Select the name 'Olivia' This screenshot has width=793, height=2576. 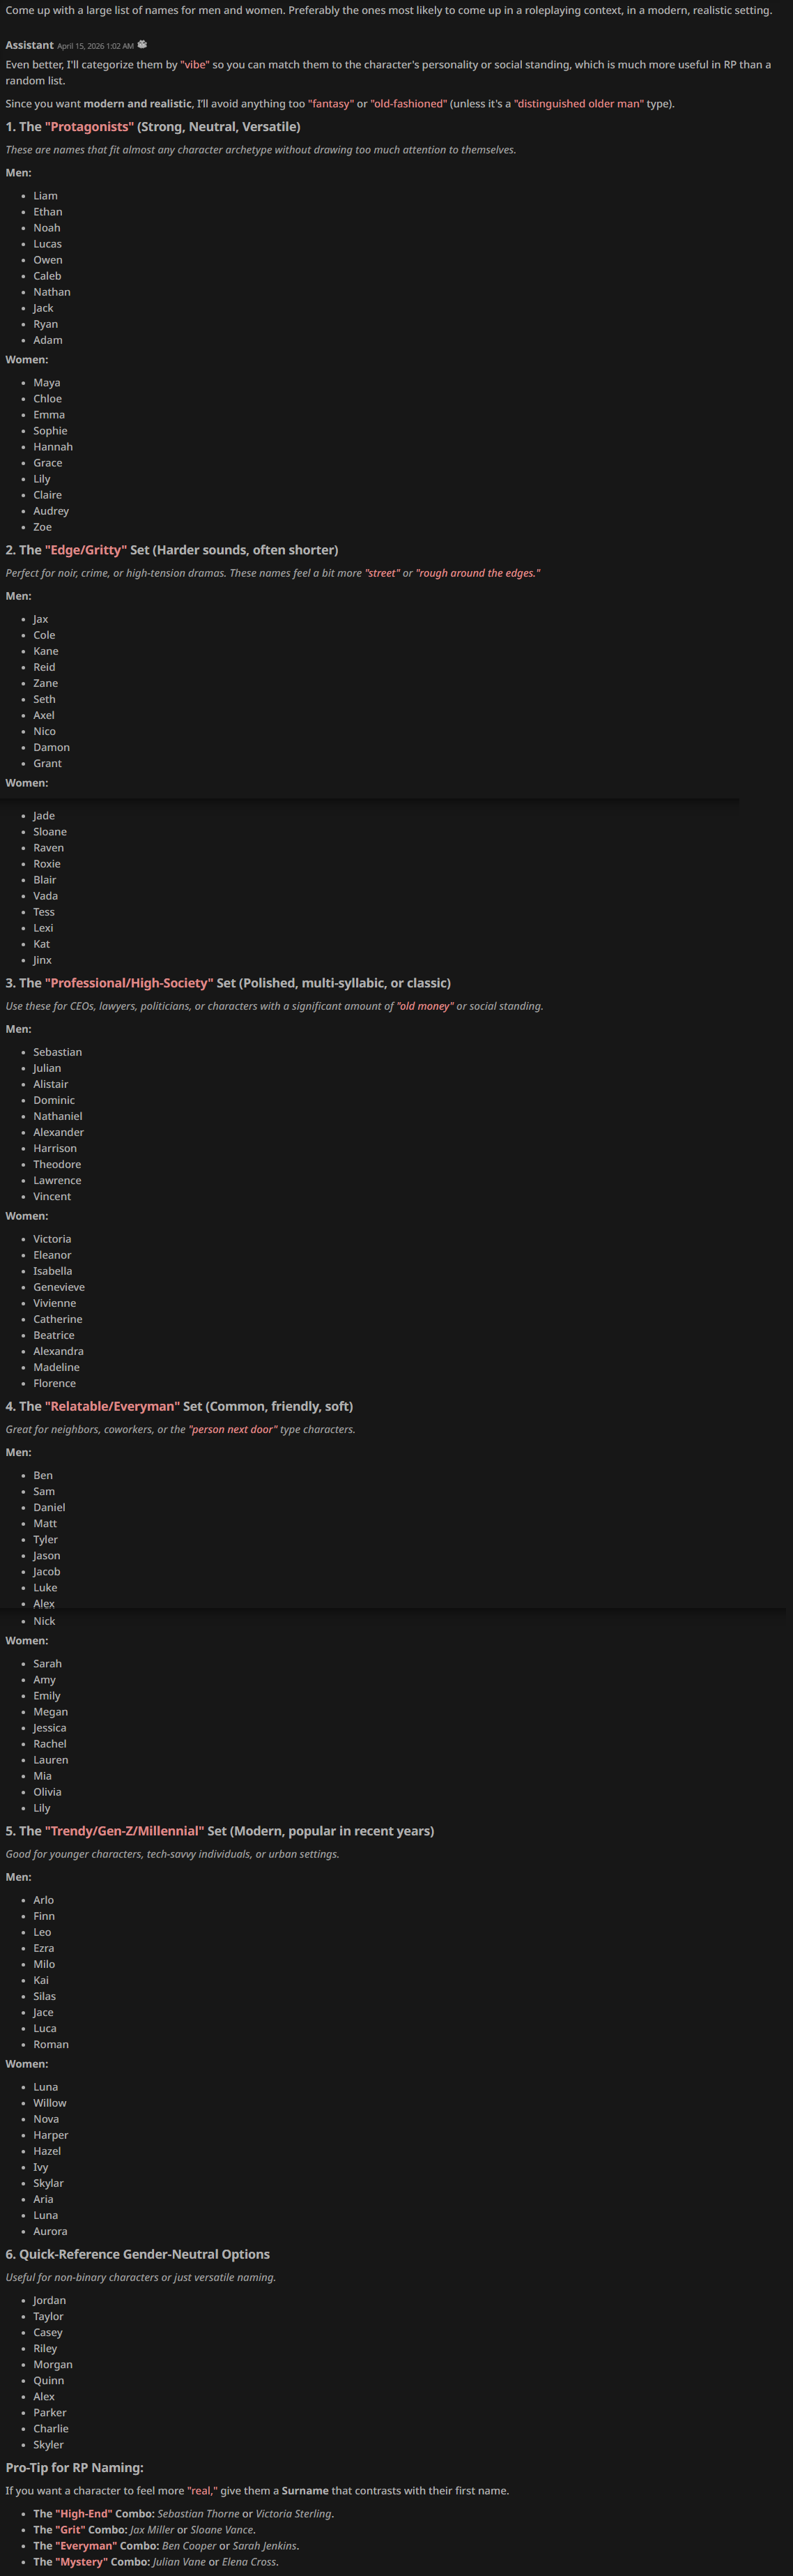click(x=47, y=1792)
